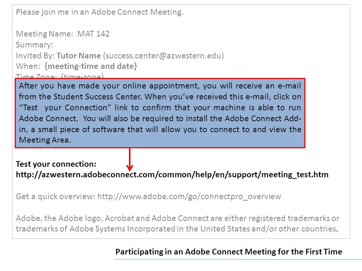
Task: Click the Adobe trademark notice paragraph
Action: click(x=178, y=224)
